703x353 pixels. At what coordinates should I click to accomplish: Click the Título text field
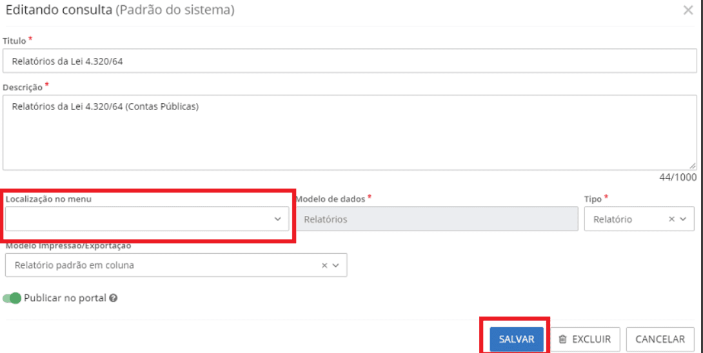click(x=349, y=61)
